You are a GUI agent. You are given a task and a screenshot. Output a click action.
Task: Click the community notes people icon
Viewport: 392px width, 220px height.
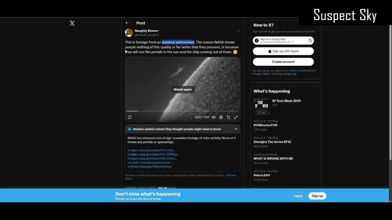pyautogui.click(x=130, y=129)
